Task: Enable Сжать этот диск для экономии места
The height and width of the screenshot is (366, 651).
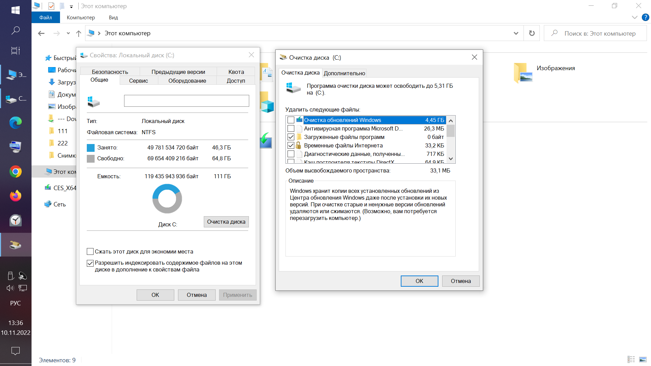Action: 90,251
